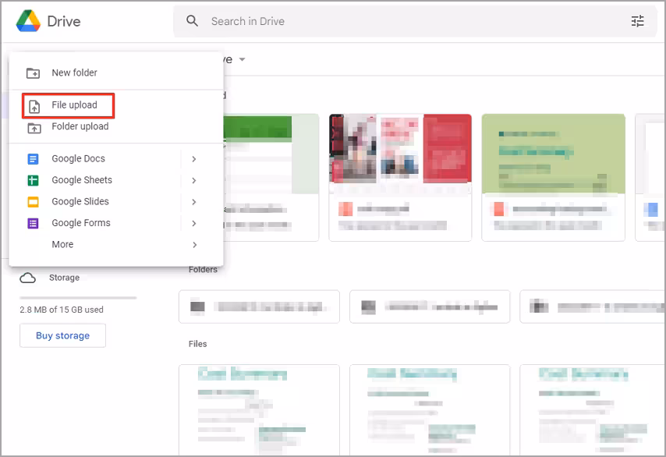Expand Google Sheets submenu arrow

[x=193, y=180]
